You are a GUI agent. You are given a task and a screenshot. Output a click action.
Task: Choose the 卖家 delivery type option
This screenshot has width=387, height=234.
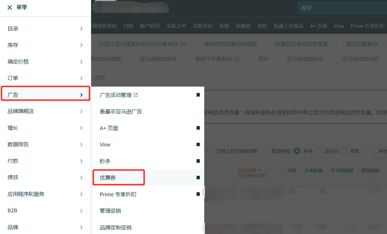pyautogui.click(x=344, y=151)
